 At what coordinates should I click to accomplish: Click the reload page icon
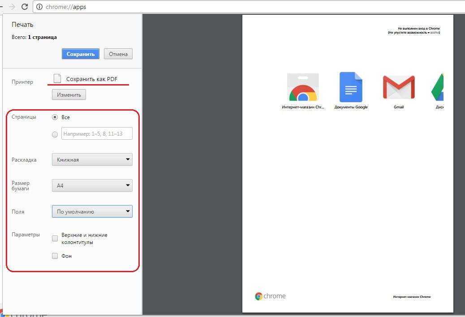click(x=25, y=7)
